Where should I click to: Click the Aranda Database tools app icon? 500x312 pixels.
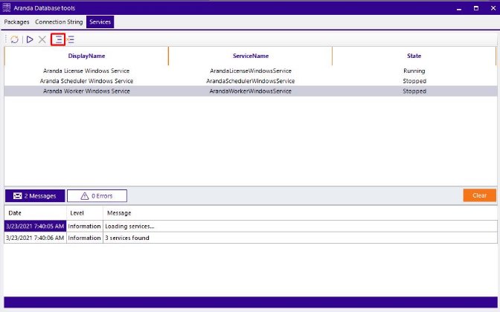(7, 7)
